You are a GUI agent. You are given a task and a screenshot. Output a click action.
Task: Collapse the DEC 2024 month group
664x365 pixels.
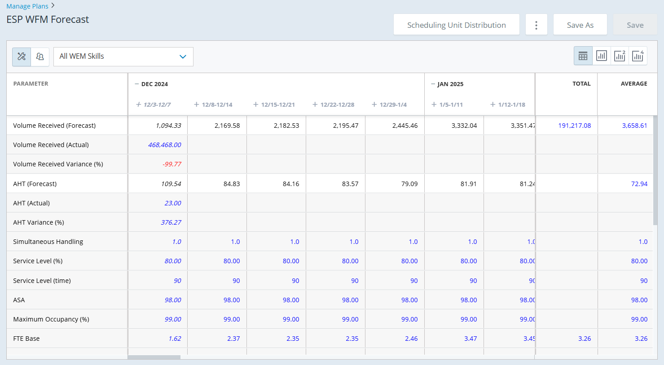137,84
